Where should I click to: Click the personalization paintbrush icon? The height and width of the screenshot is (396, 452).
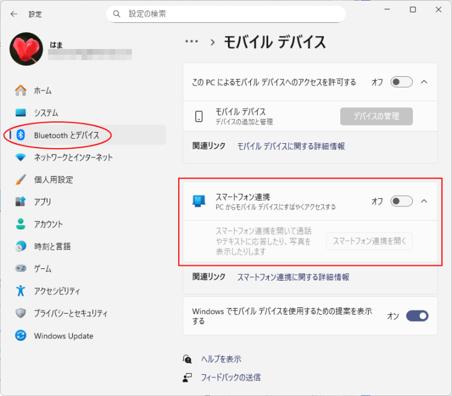(20, 179)
